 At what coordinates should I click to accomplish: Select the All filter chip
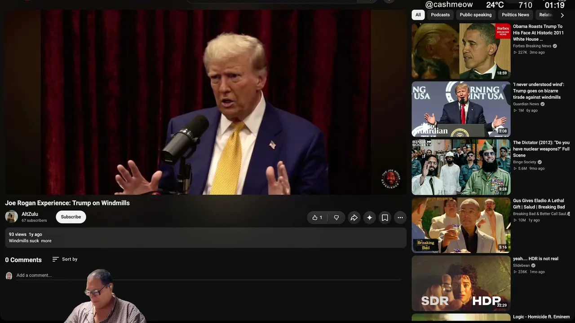pyautogui.click(x=418, y=15)
